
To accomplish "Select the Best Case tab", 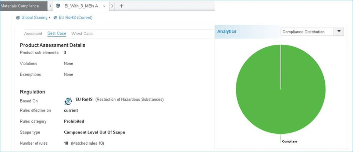I will tap(57, 34).
